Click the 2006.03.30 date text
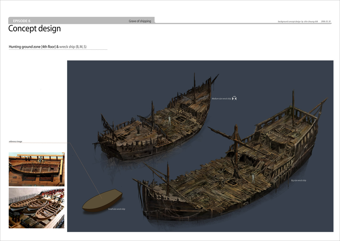Image resolution: width=340 pixels, height=241 pixels. (x=326, y=21)
